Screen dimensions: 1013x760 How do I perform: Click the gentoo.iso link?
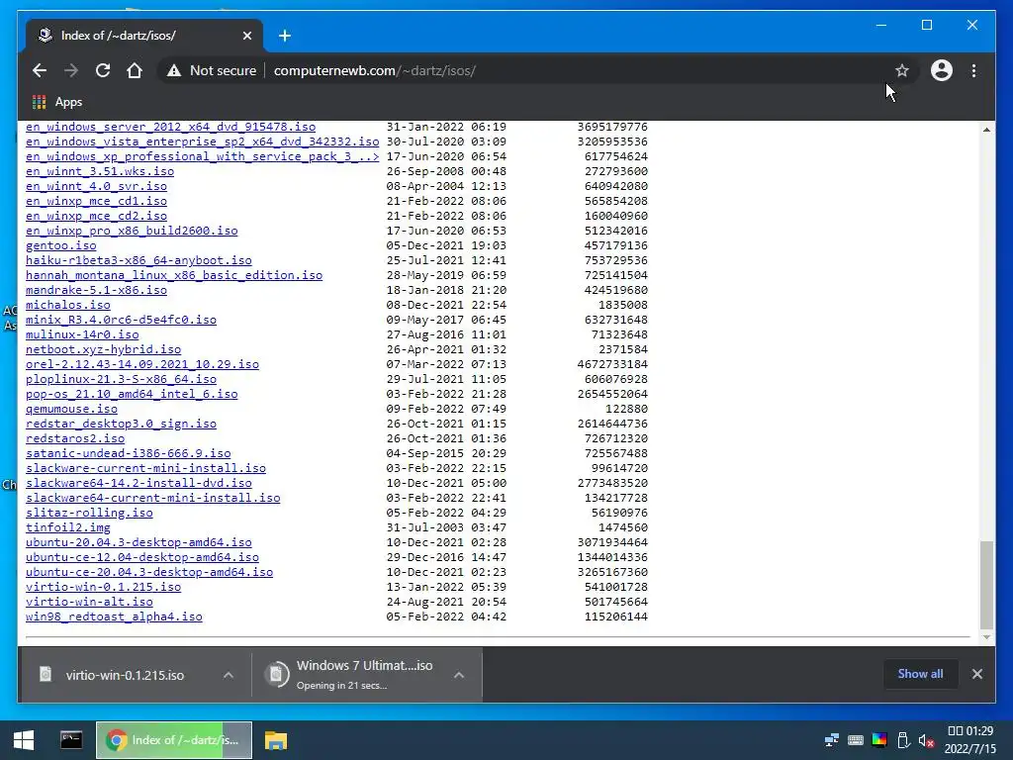pyautogui.click(x=60, y=245)
